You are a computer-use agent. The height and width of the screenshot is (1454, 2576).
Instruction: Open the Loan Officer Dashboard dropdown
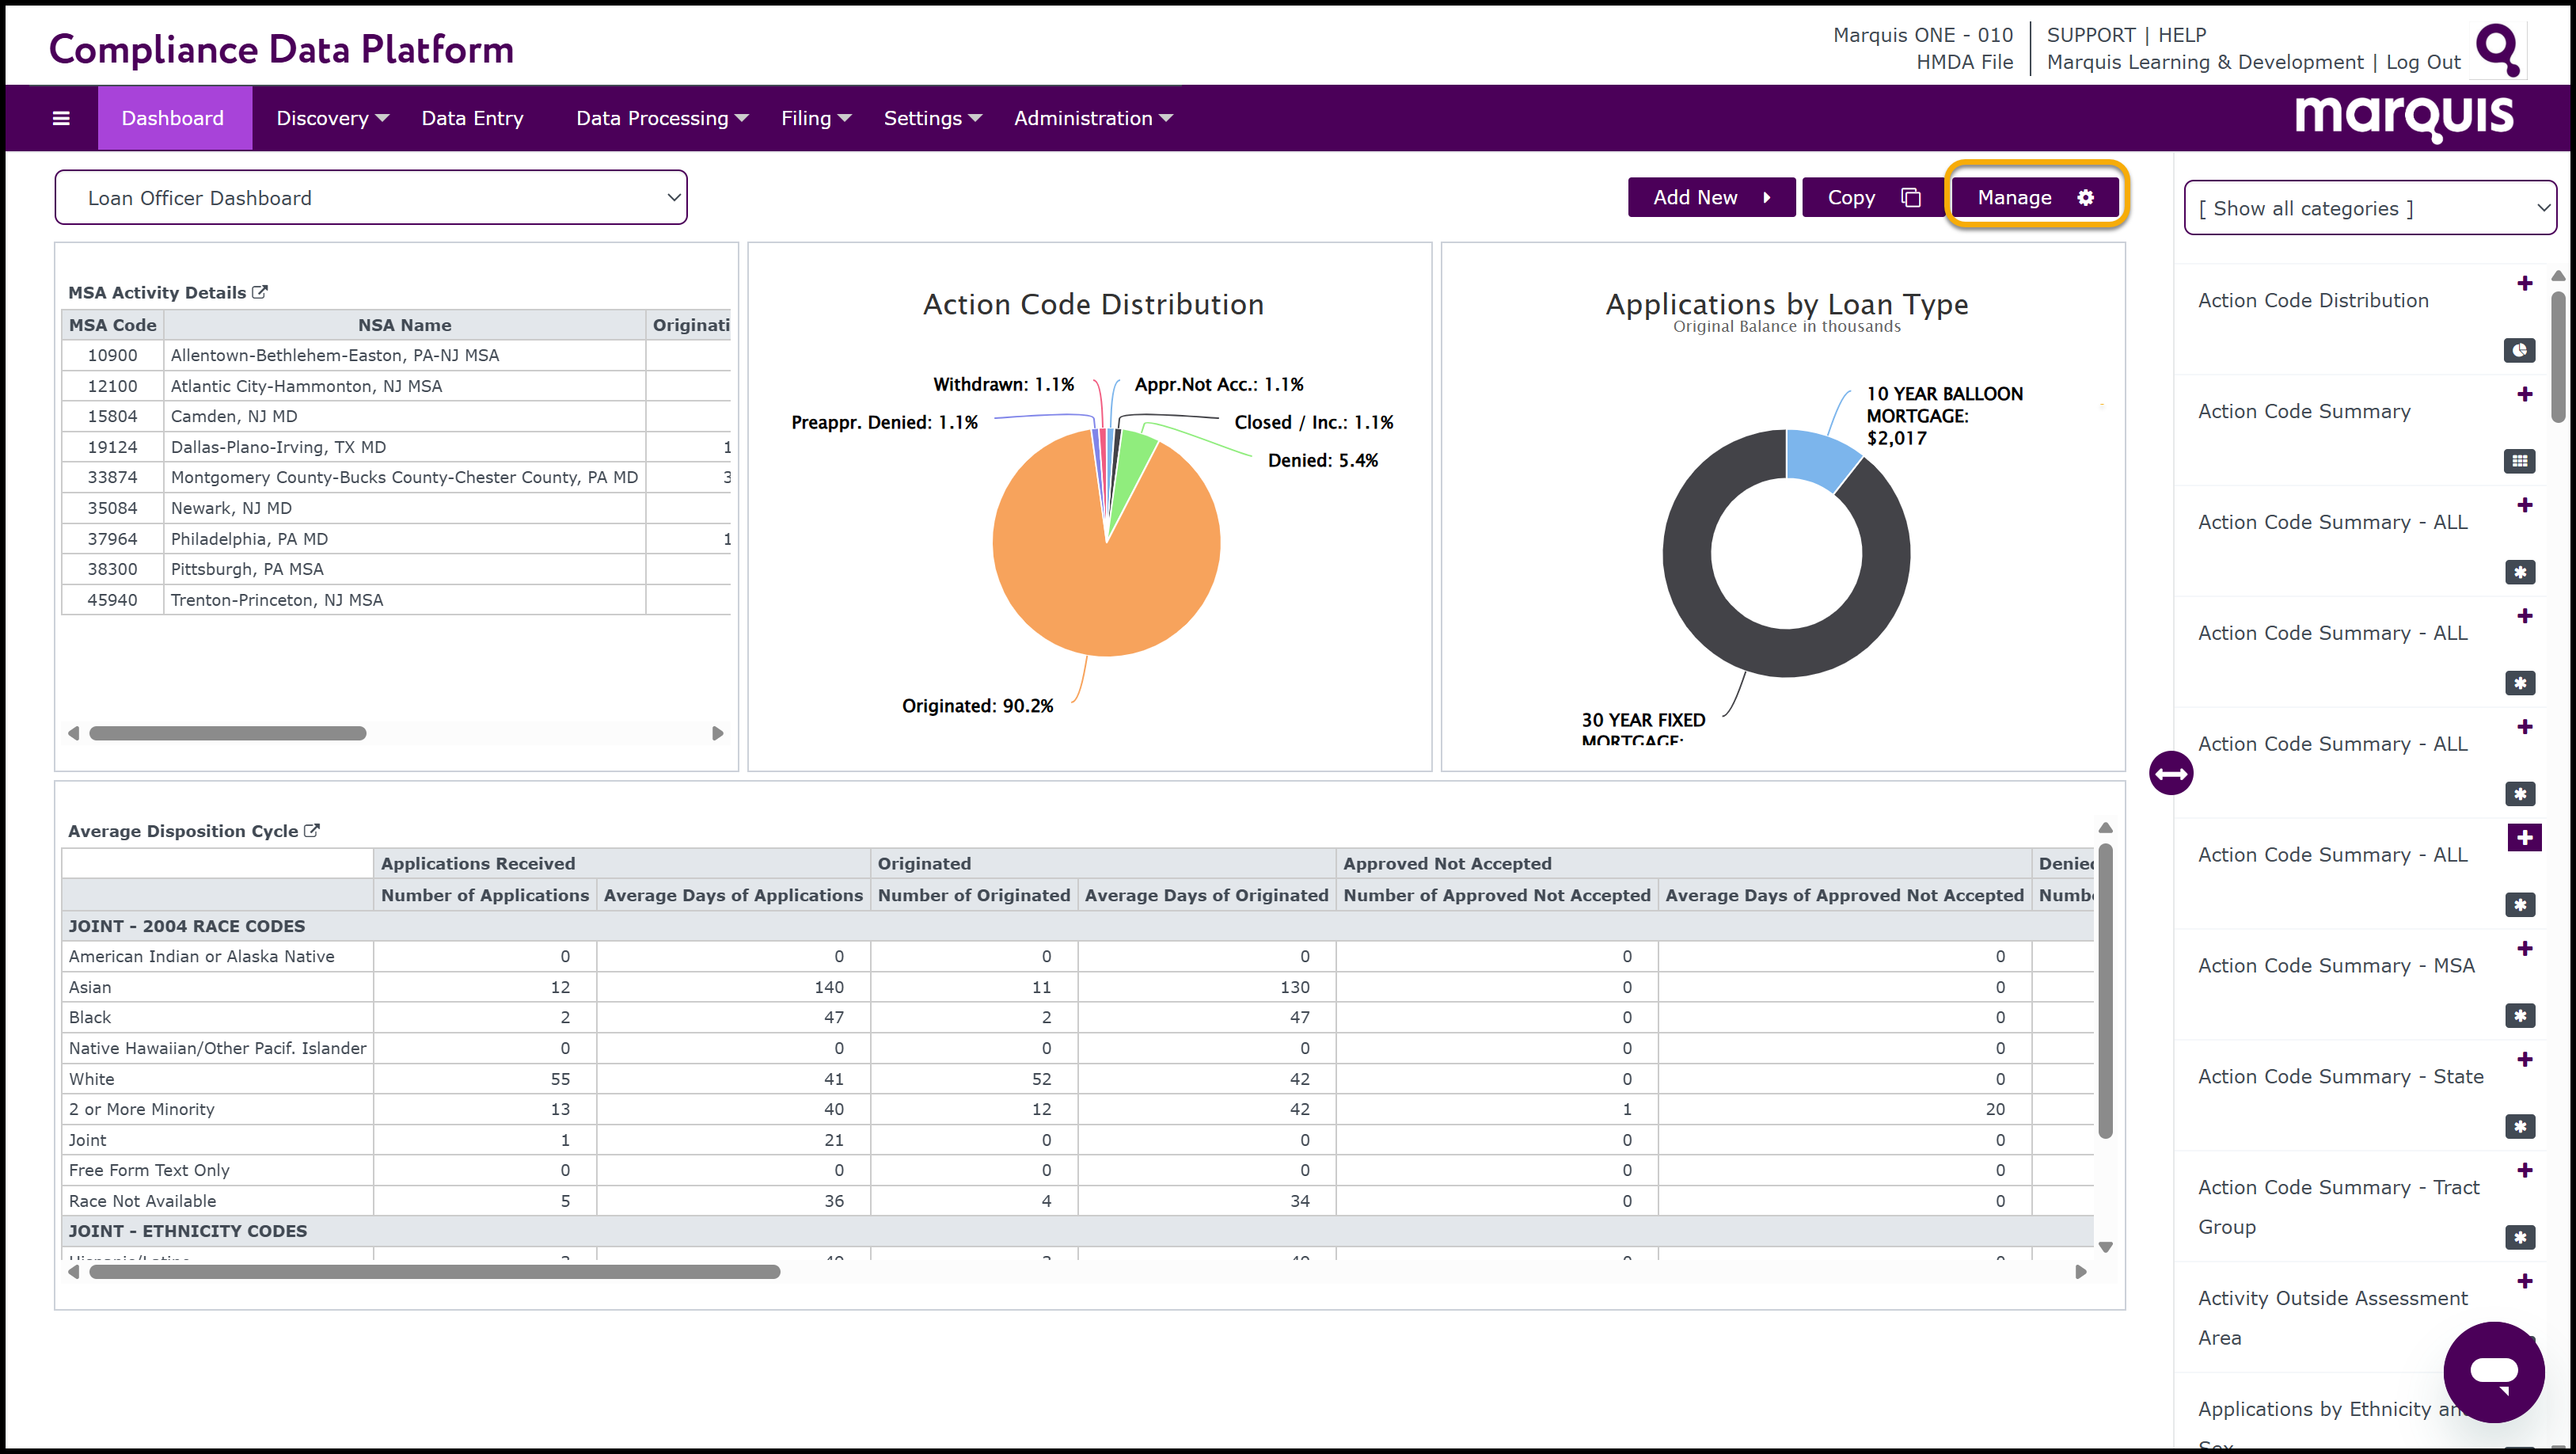coord(371,198)
